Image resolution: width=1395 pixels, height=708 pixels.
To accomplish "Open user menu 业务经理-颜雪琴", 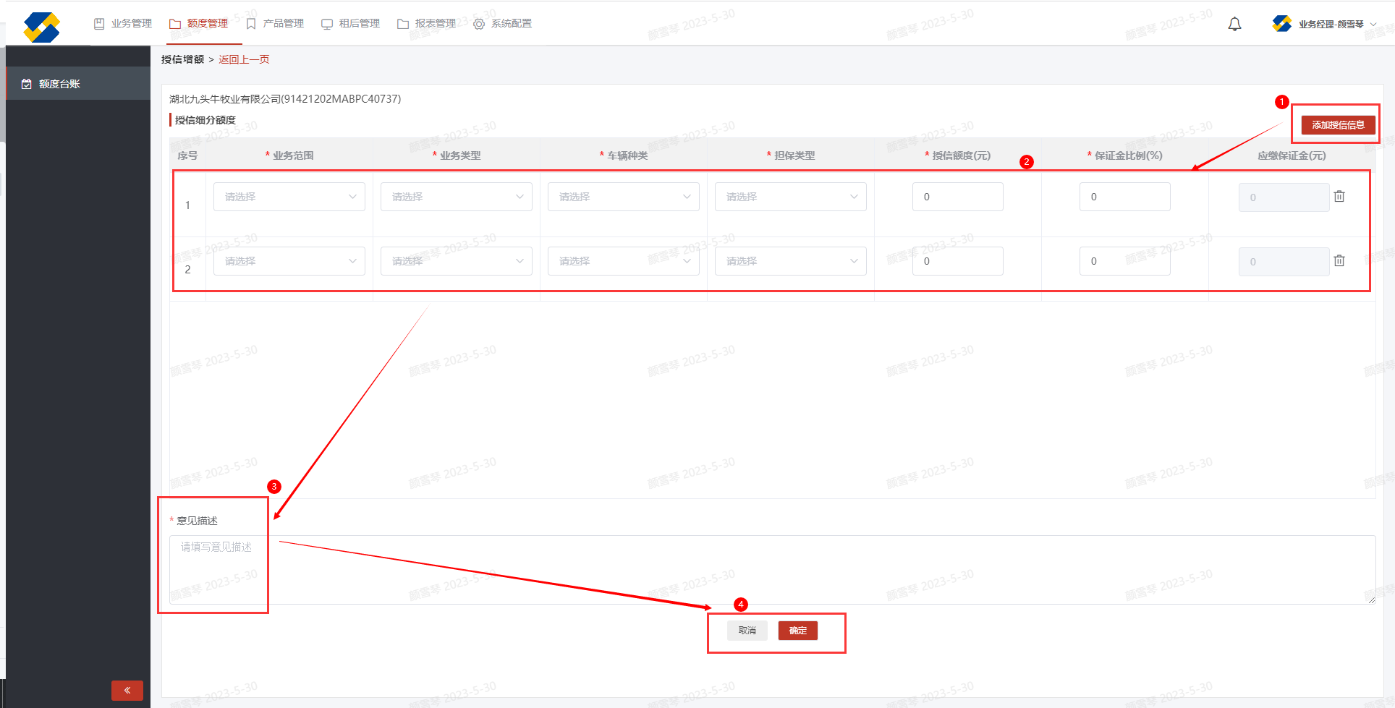I will (x=1331, y=25).
